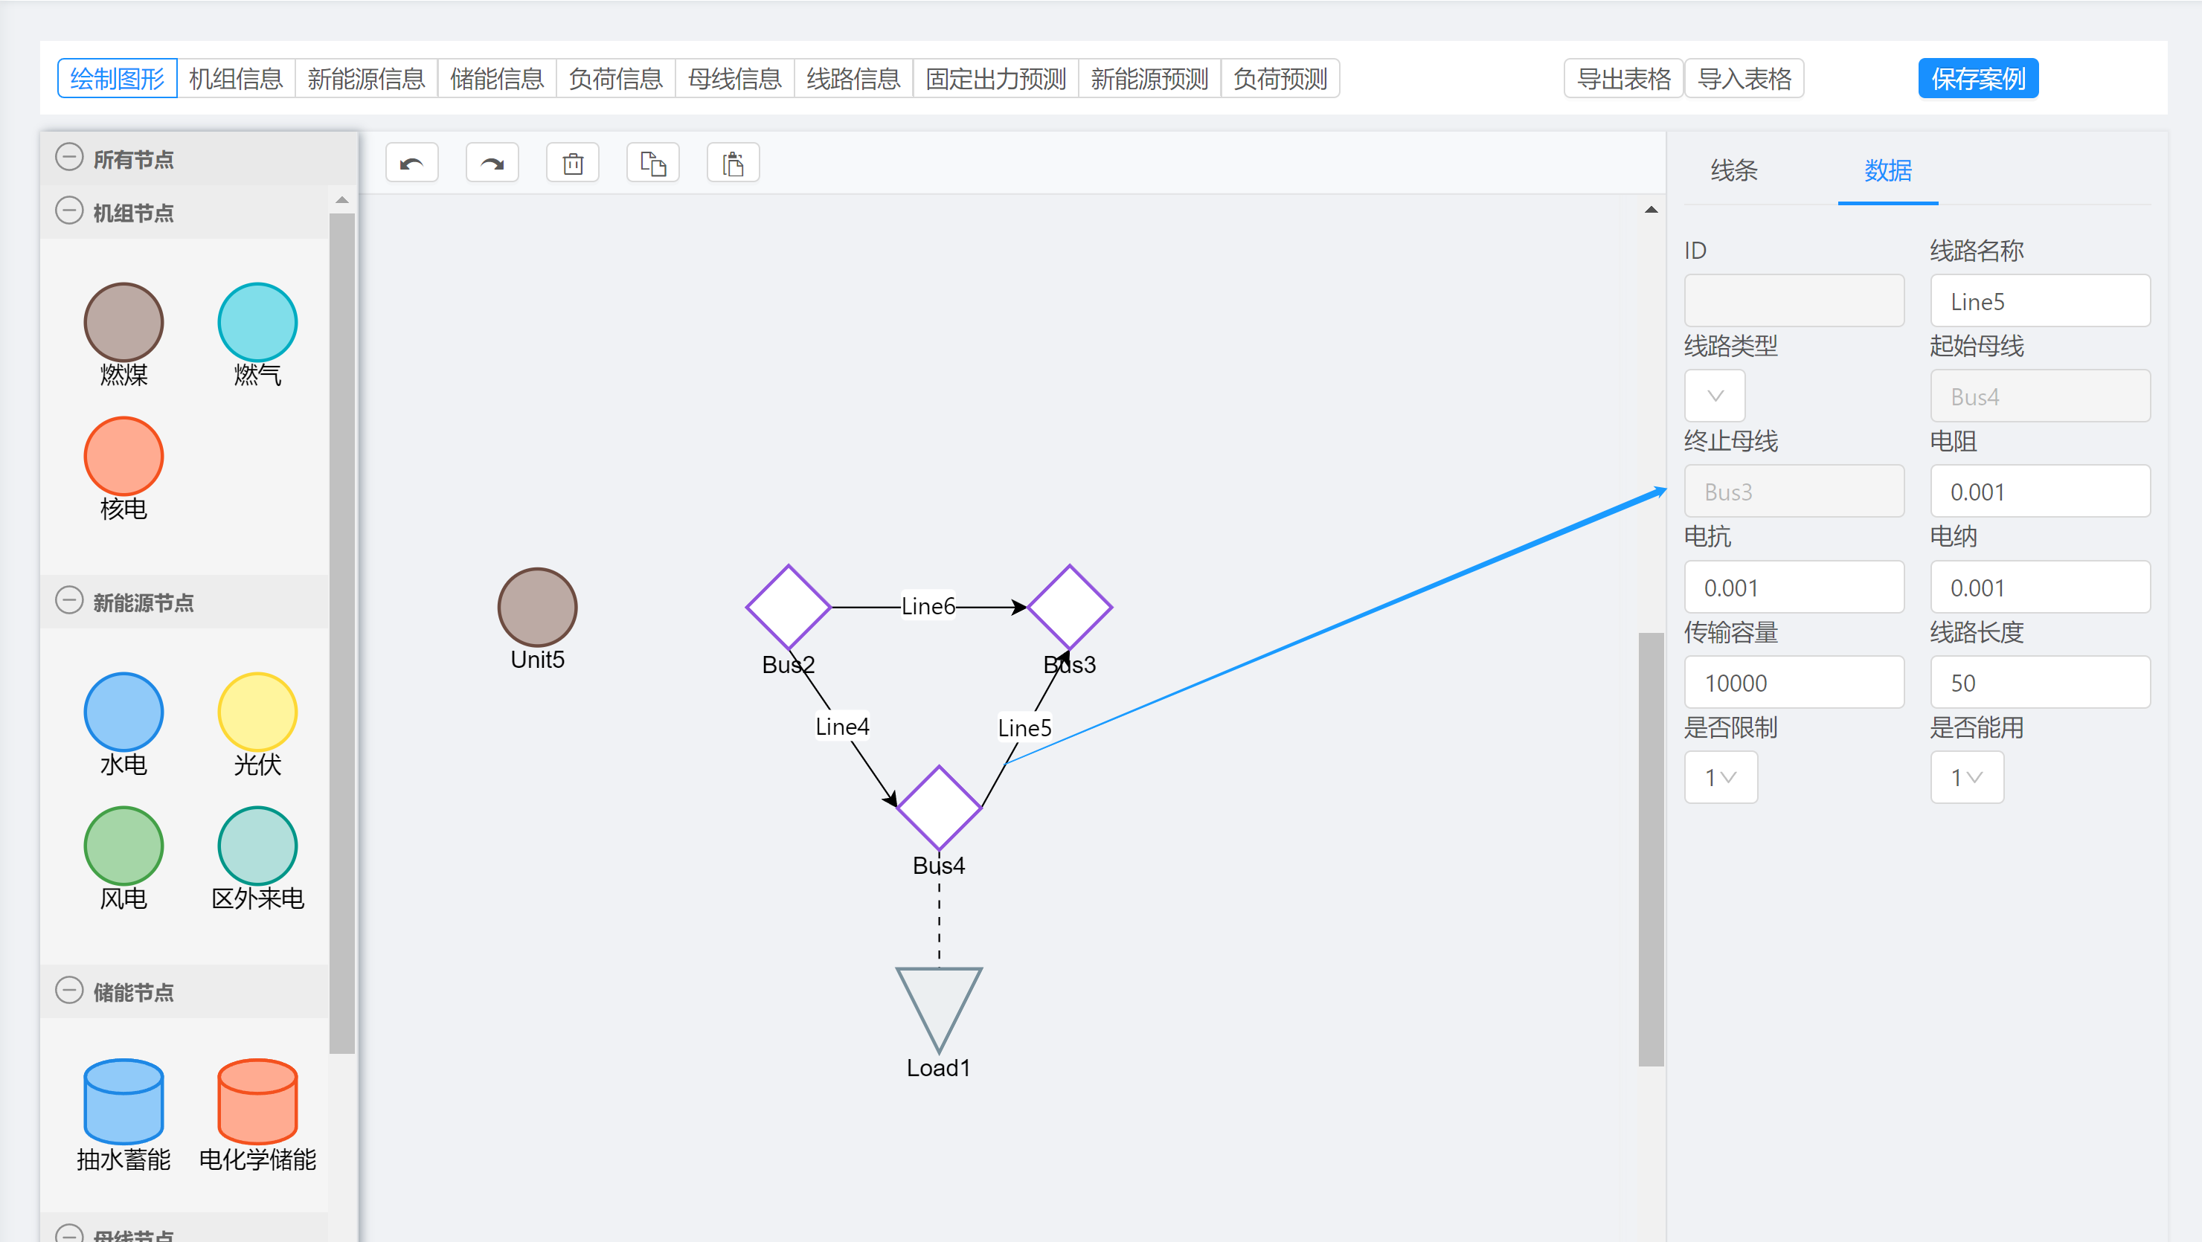Viewport: 2202px width, 1242px height.
Task: Click the 传输容量 field 10000
Action: point(1794,681)
